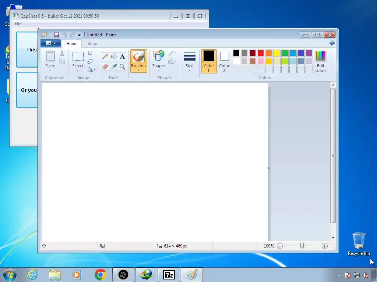Expand the Paste dropdown arrow
Image resolution: width=377 pixels, height=282 pixels.
50,70
